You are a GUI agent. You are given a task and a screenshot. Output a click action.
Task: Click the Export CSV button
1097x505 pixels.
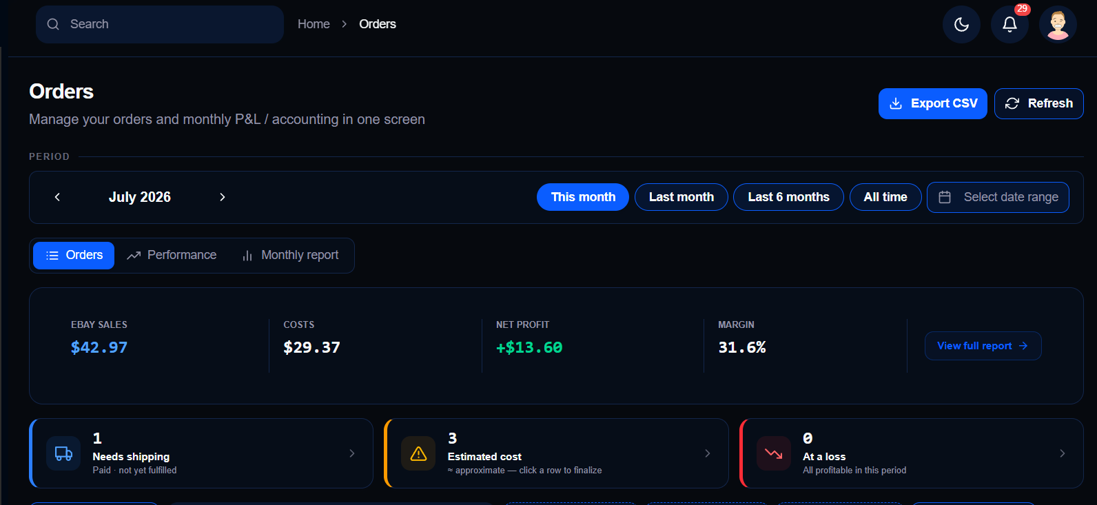pos(933,103)
